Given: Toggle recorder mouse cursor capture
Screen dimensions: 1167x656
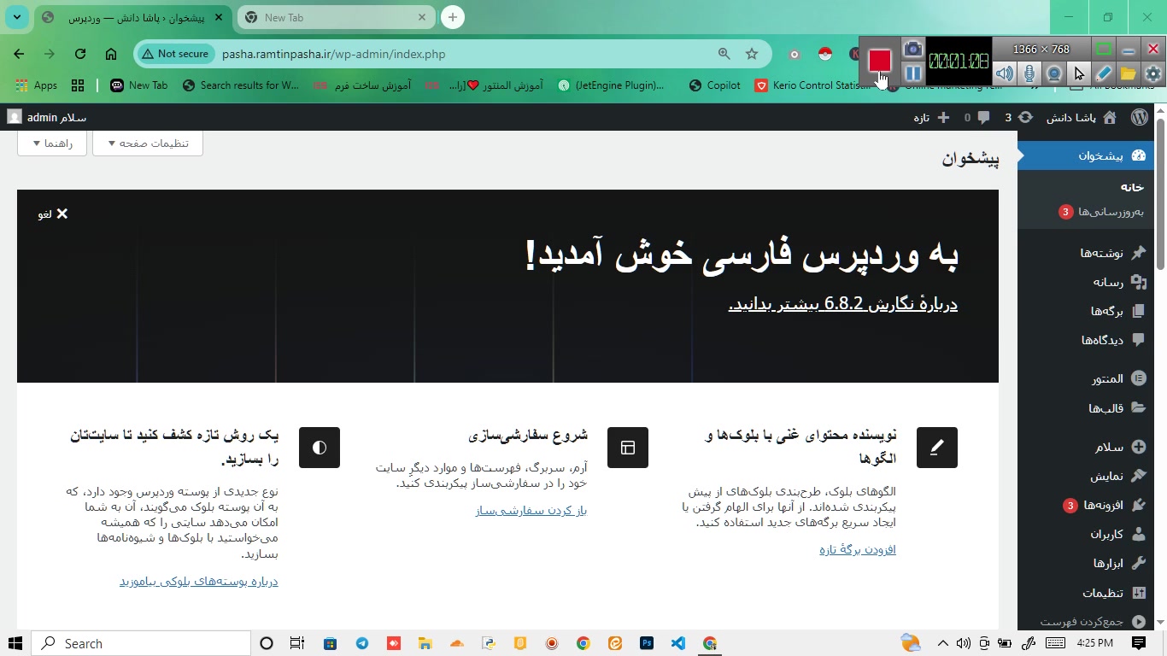Looking at the screenshot, I should 1079,73.
